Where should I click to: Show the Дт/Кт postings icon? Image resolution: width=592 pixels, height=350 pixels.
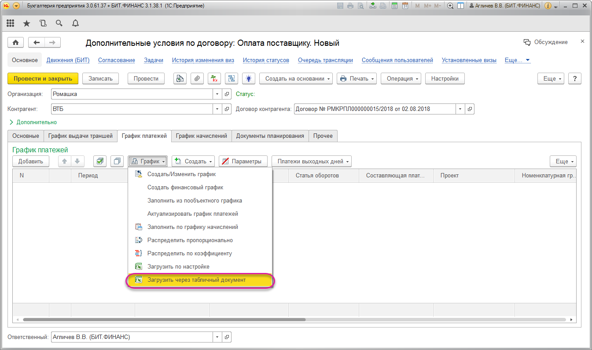pos(214,78)
